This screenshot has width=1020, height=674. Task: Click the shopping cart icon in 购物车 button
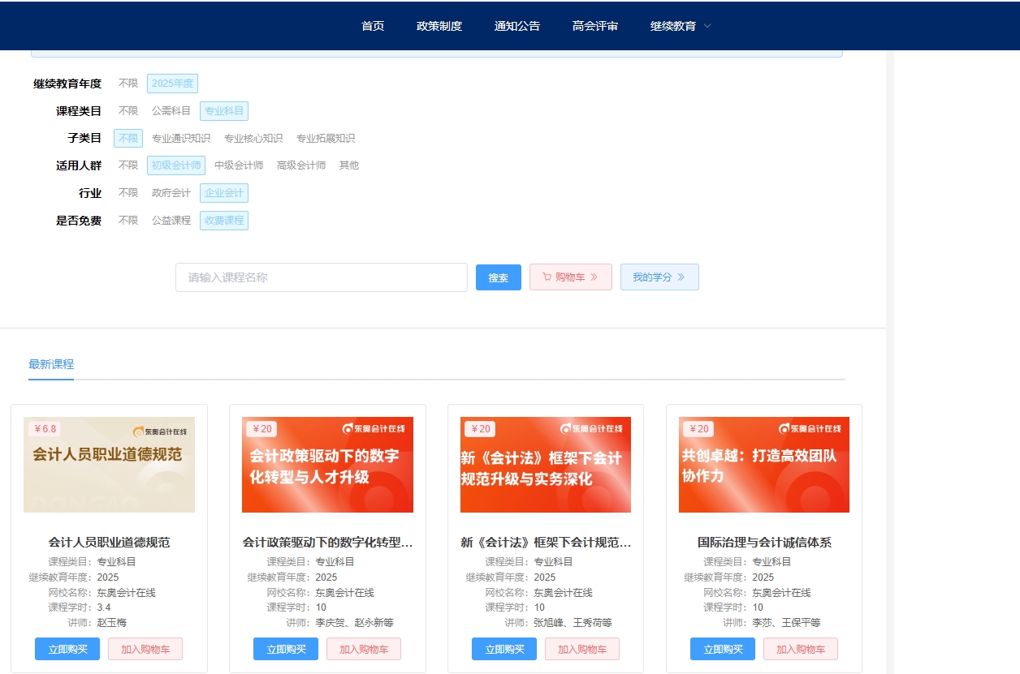pos(548,277)
